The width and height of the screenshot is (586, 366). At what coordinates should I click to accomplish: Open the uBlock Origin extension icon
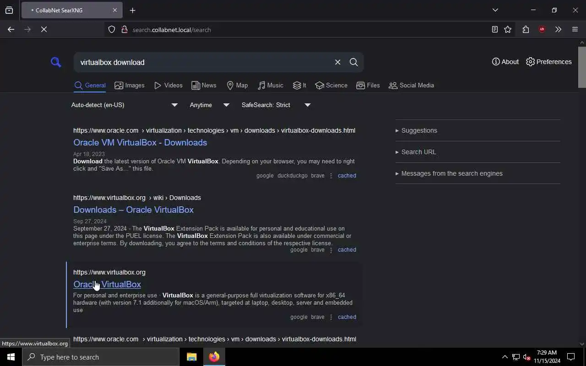(542, 30)
